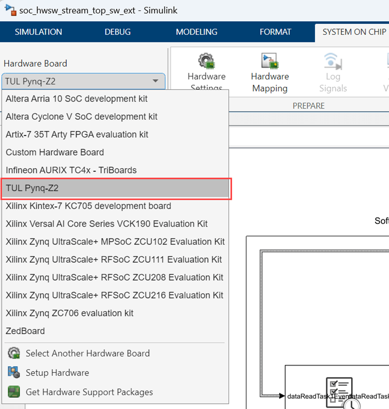
Task: Click Get Hardware Support Packages icon
Action: pyautogui.click(x=14, y=392)
